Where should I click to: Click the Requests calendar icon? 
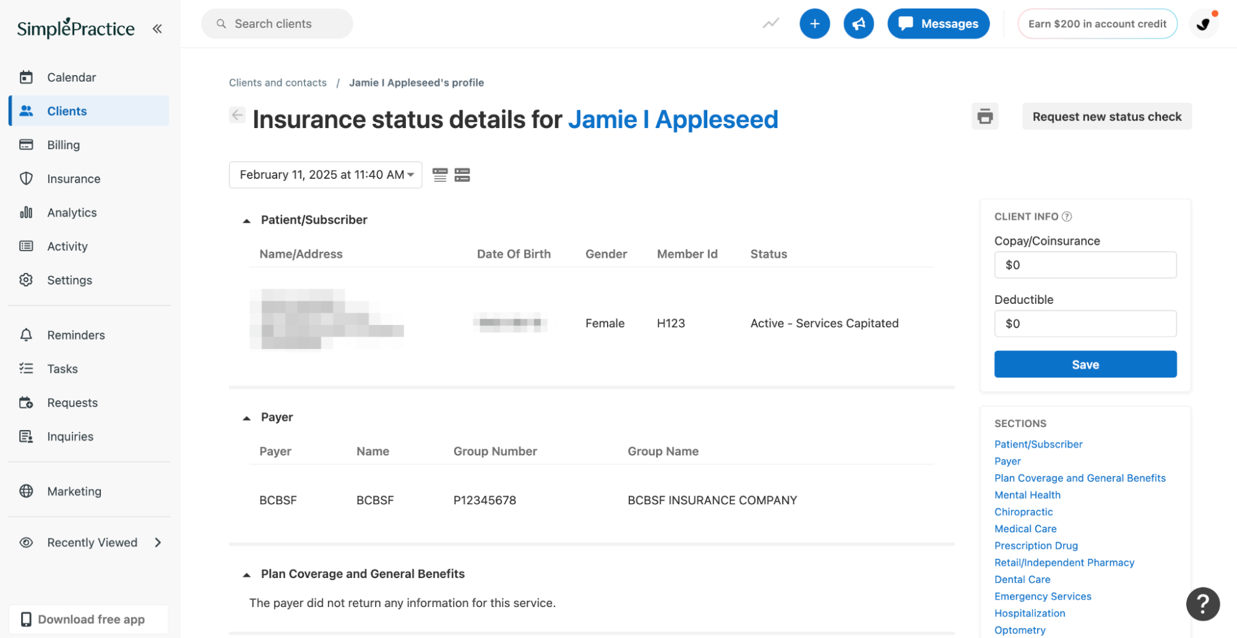(26, 403)
